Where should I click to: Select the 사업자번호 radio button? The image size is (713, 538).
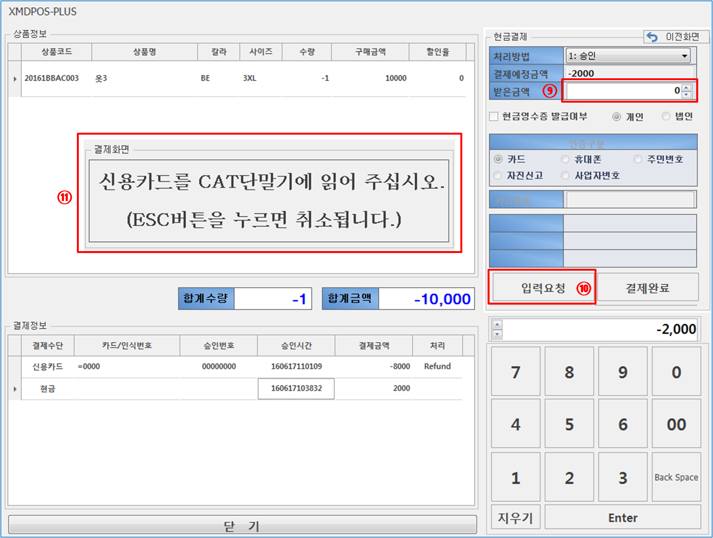click(x=565, y=175)
